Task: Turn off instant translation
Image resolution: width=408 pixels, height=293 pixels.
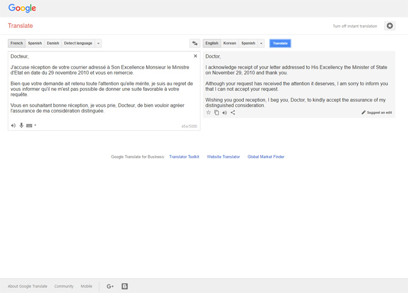Action: (x=355, y=26)
